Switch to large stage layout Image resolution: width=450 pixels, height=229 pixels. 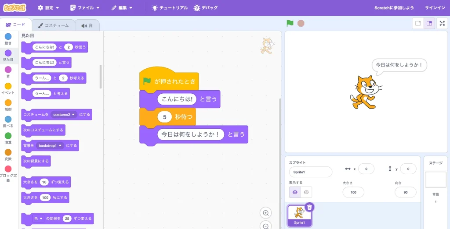tap(429, 24)
